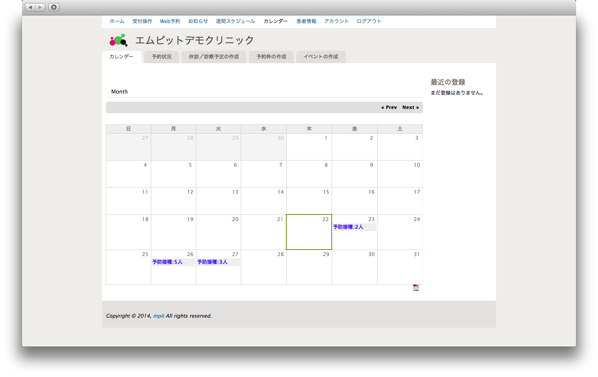Select day 13 in the calendar
598x377 pixels.
pos(219,201)
